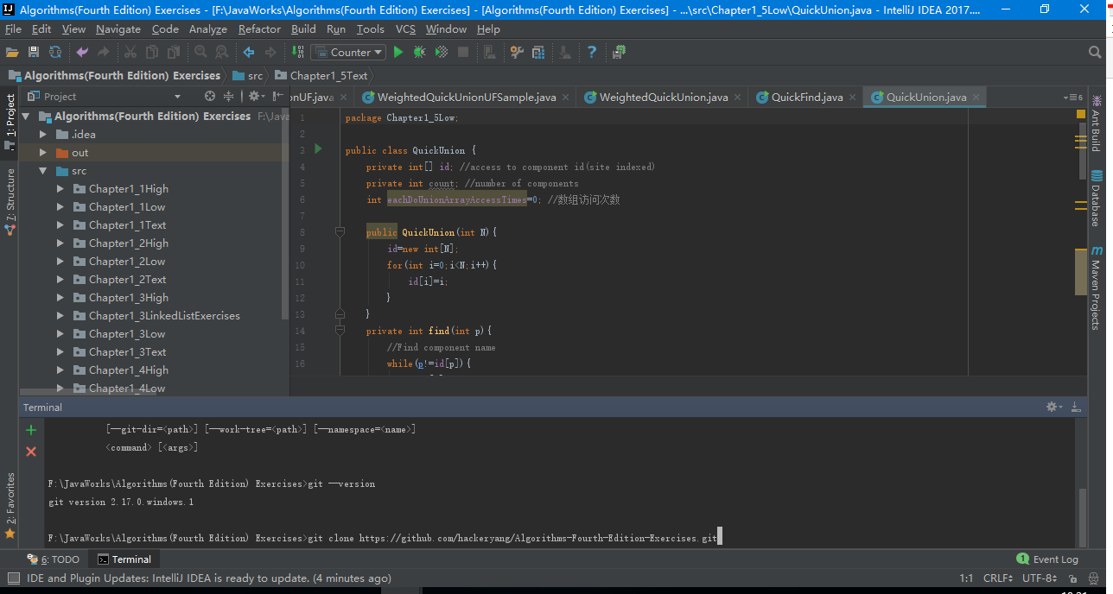Click Run with Coverage icon
The image size is (1113, 594).
[442, 52]
